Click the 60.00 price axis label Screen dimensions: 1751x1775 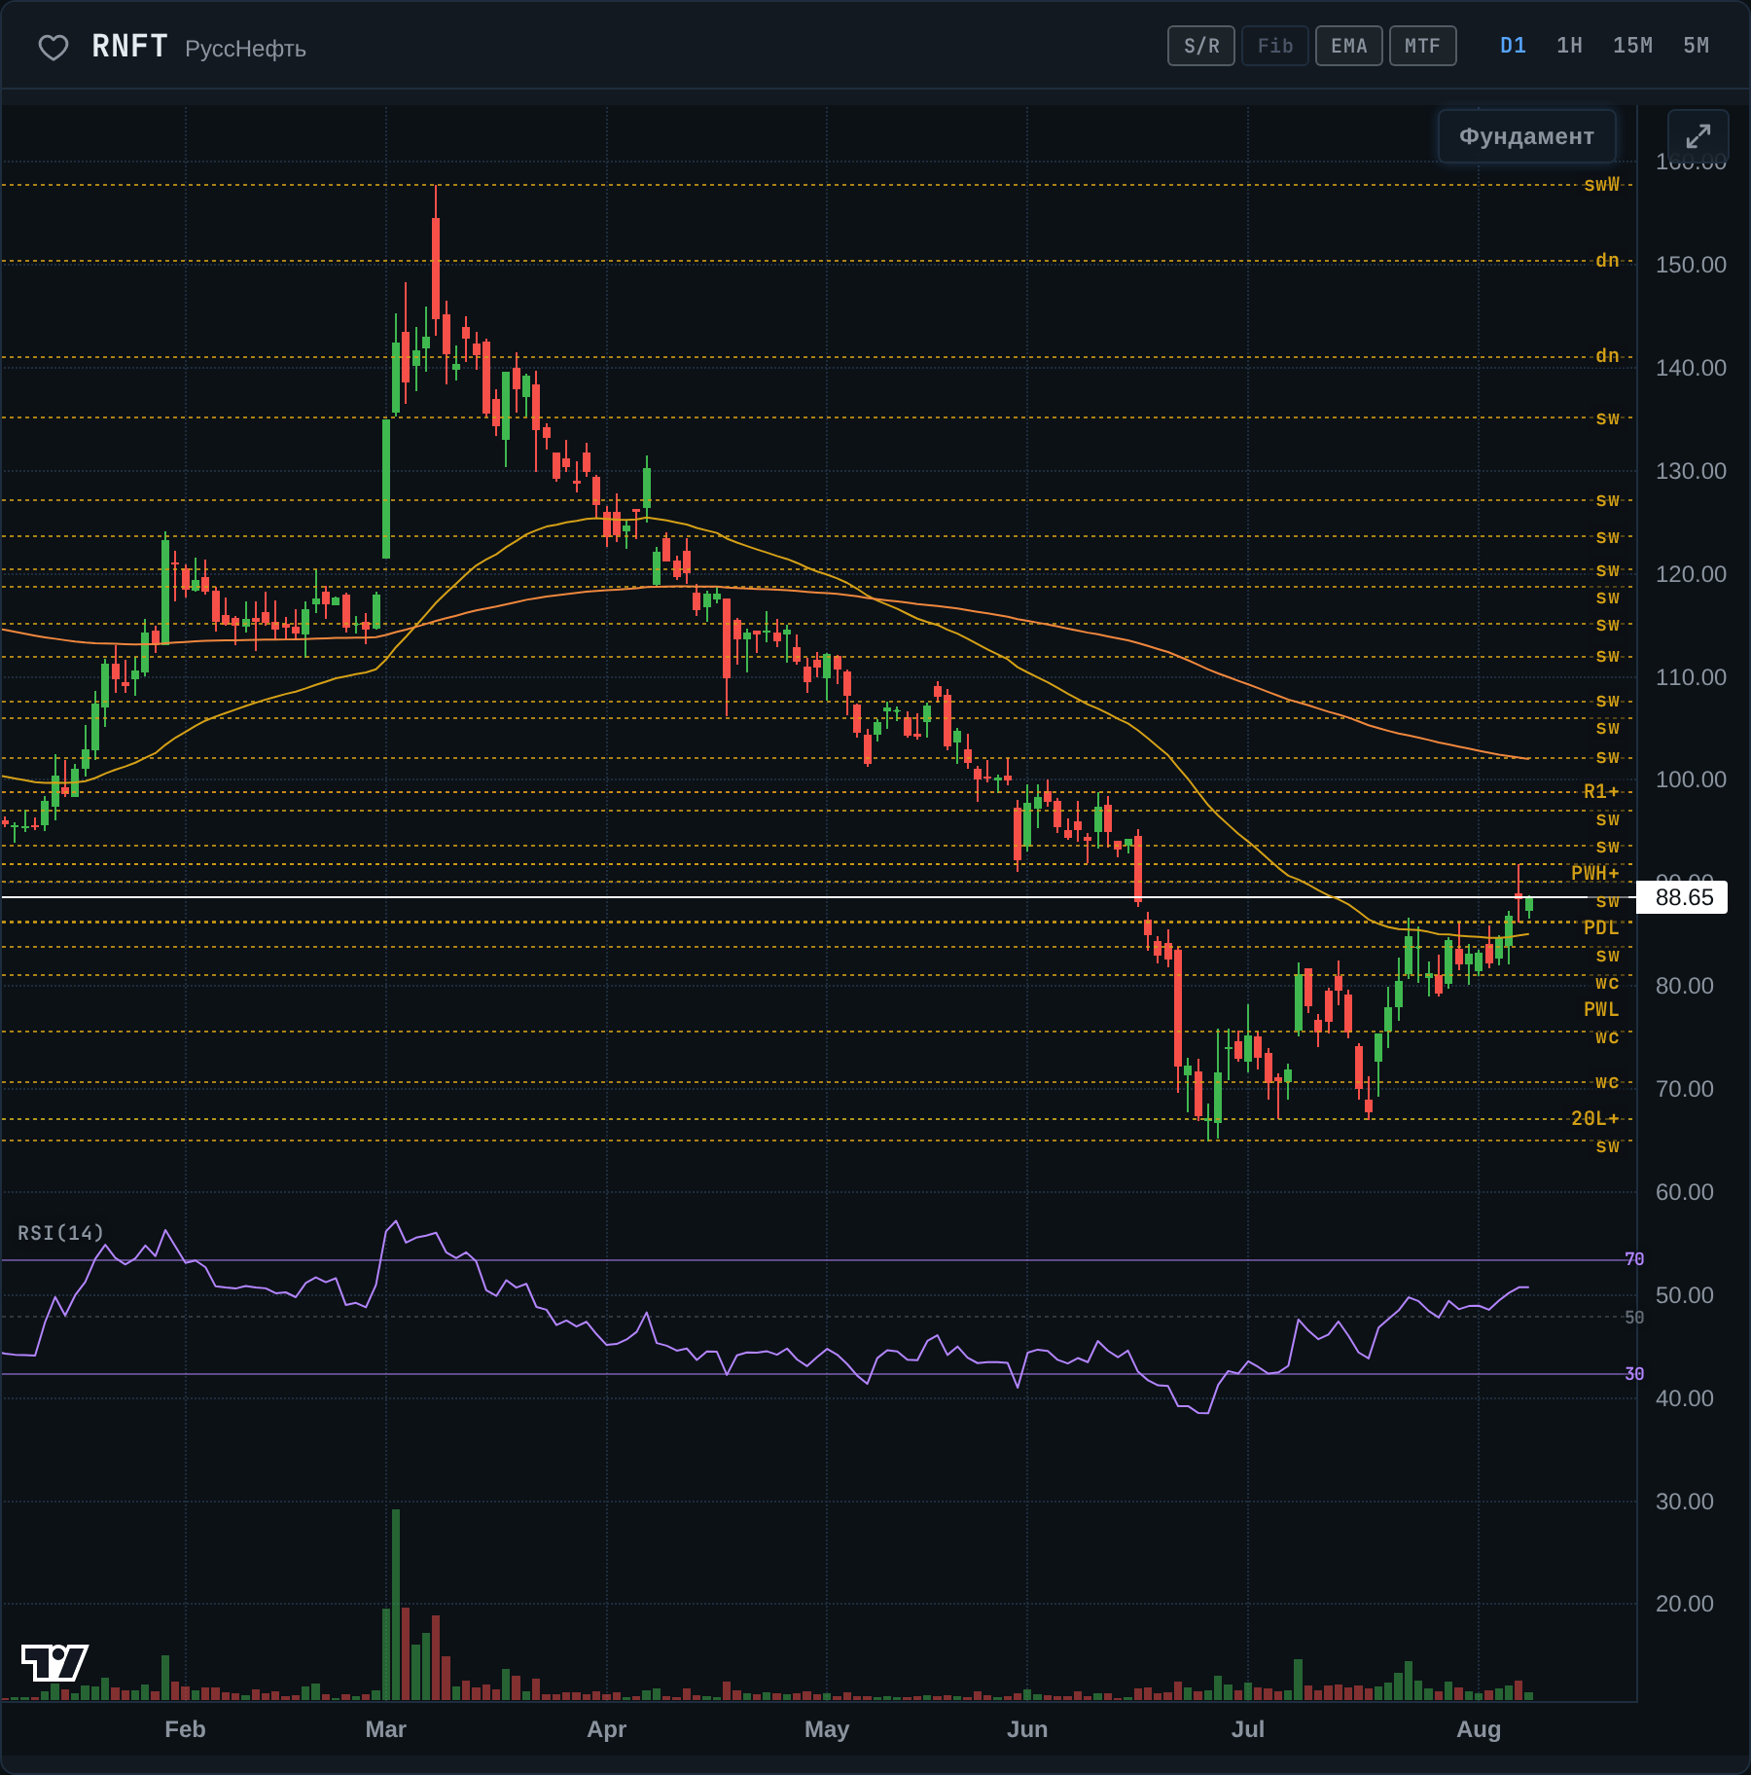coord(1685,1192)
